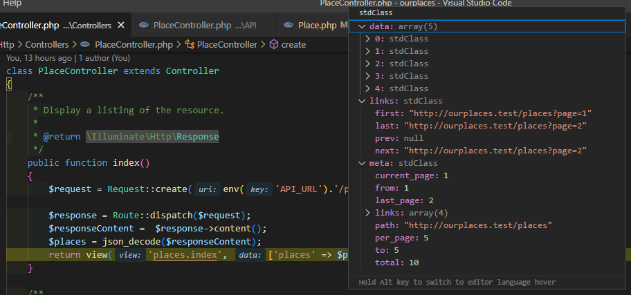
Task: Expand item 1: stdClass
Action: [x=368, y=51]
